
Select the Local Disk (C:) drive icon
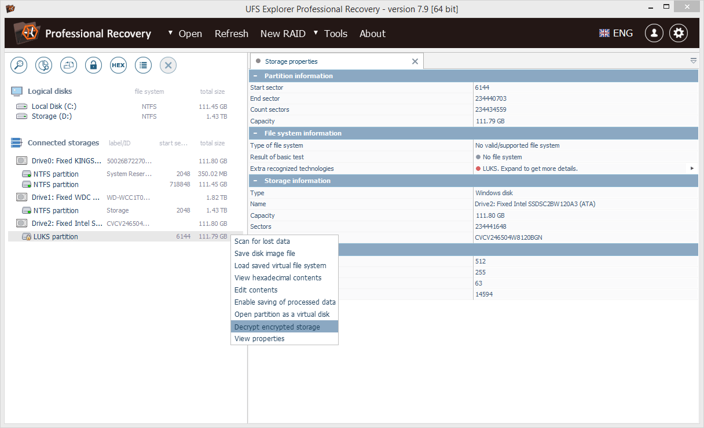[22, 107]
